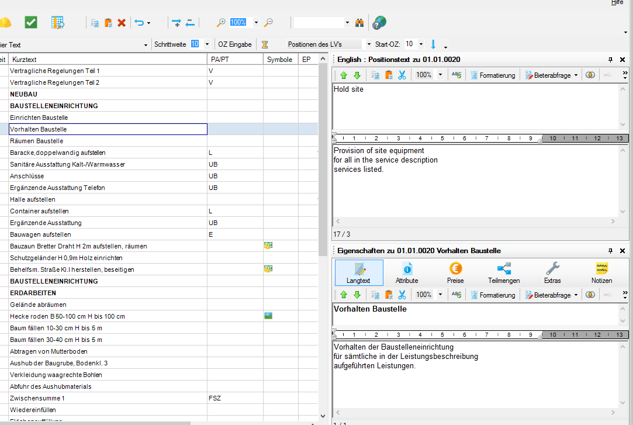Open zoom dropdown in Eigenschaften panel toolbar
This screenshot has height=425, width=633.
441,295
